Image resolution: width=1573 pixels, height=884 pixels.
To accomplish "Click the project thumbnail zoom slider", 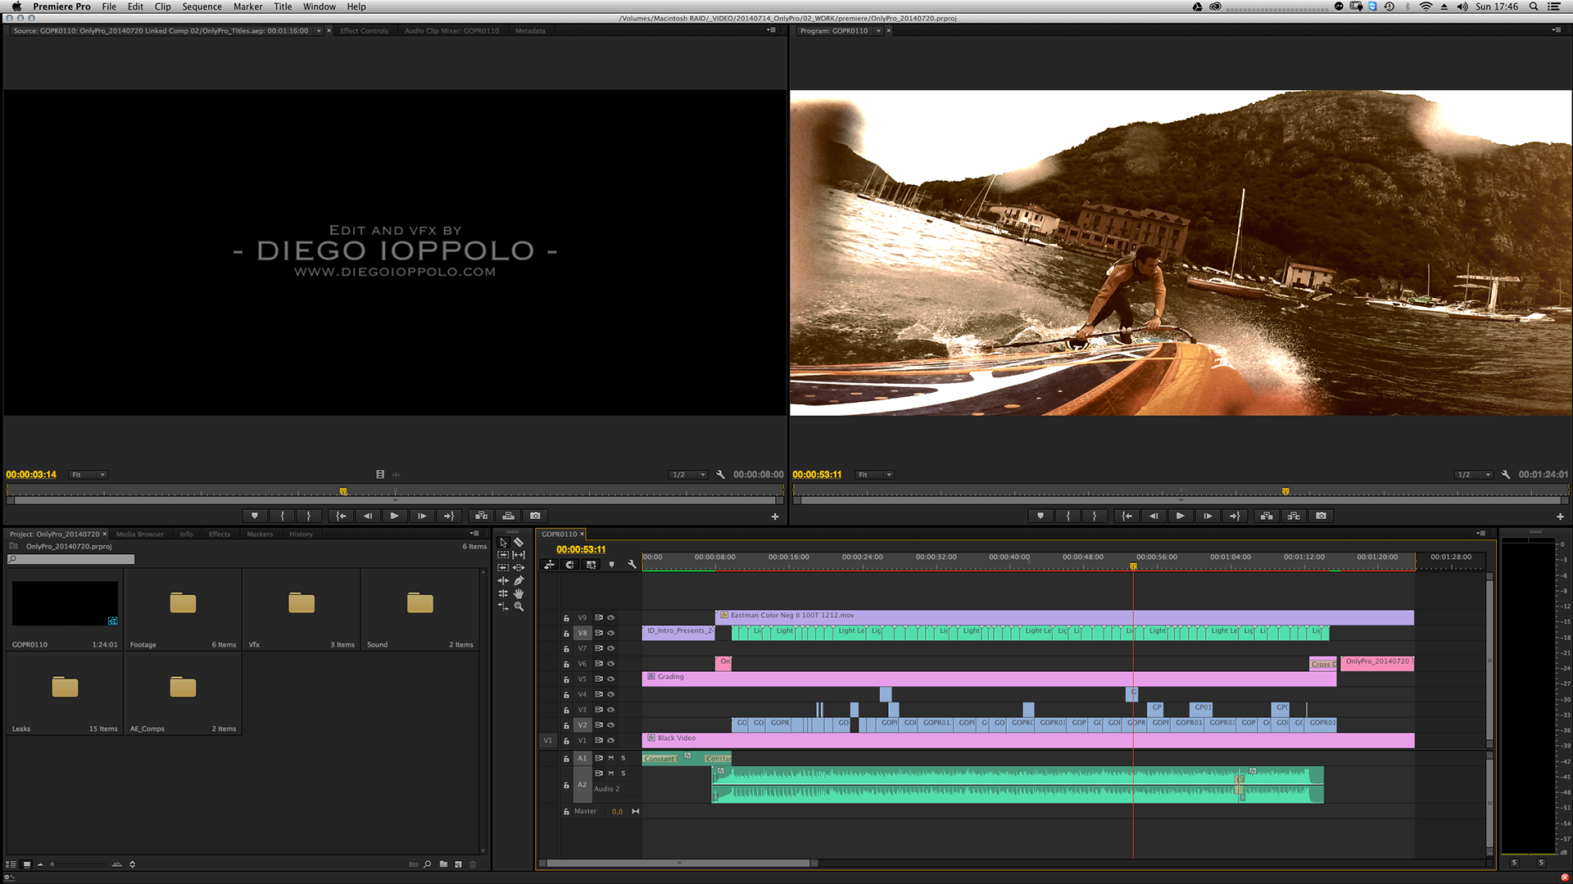I will (78, 864).
